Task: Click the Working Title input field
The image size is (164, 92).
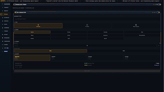Action: 87,19
